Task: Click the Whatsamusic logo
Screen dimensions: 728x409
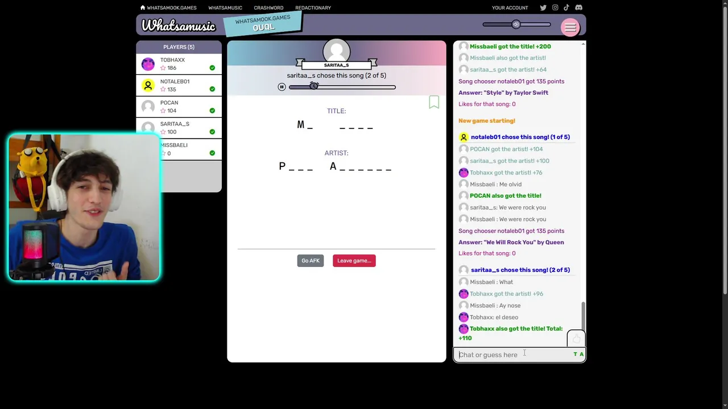Action: pos(179,26)
